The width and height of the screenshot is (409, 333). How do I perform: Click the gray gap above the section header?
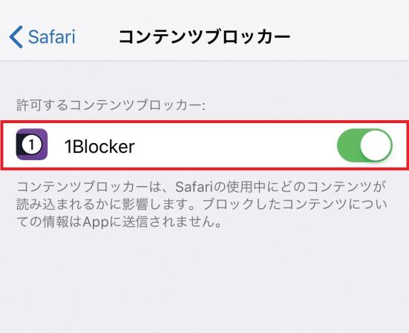pyautogui.click(x=205, y=79)
